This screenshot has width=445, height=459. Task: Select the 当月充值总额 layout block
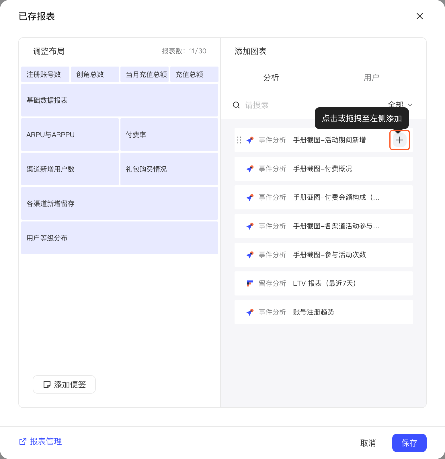point(145,74)
